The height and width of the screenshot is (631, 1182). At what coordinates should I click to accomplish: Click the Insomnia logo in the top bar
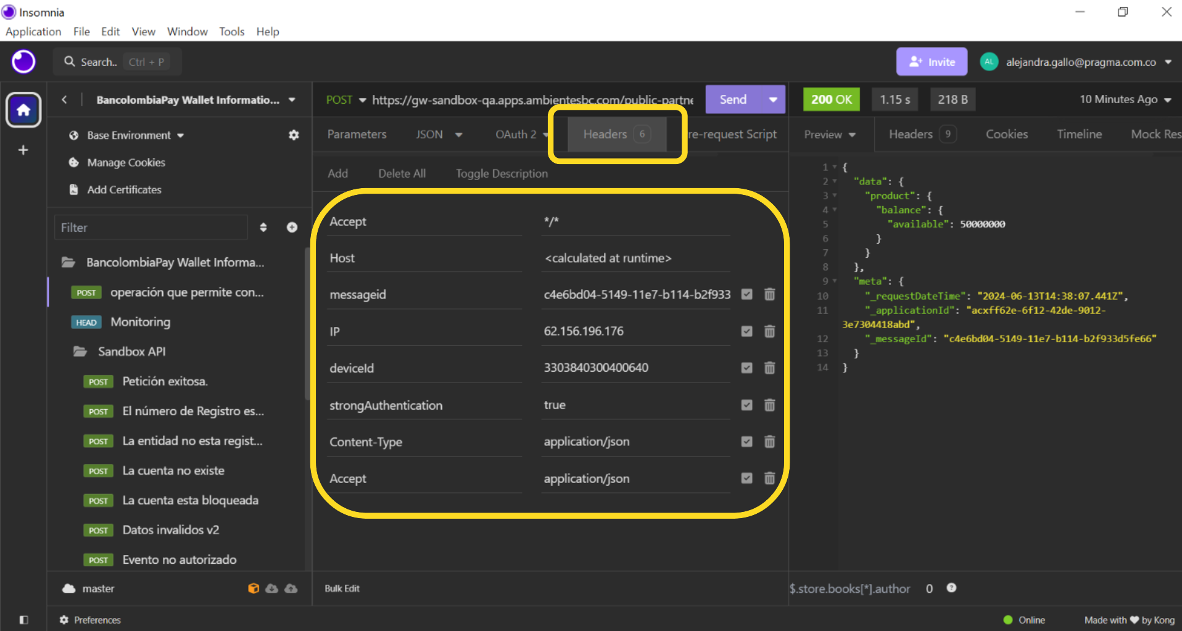click(x=23, y=62)
